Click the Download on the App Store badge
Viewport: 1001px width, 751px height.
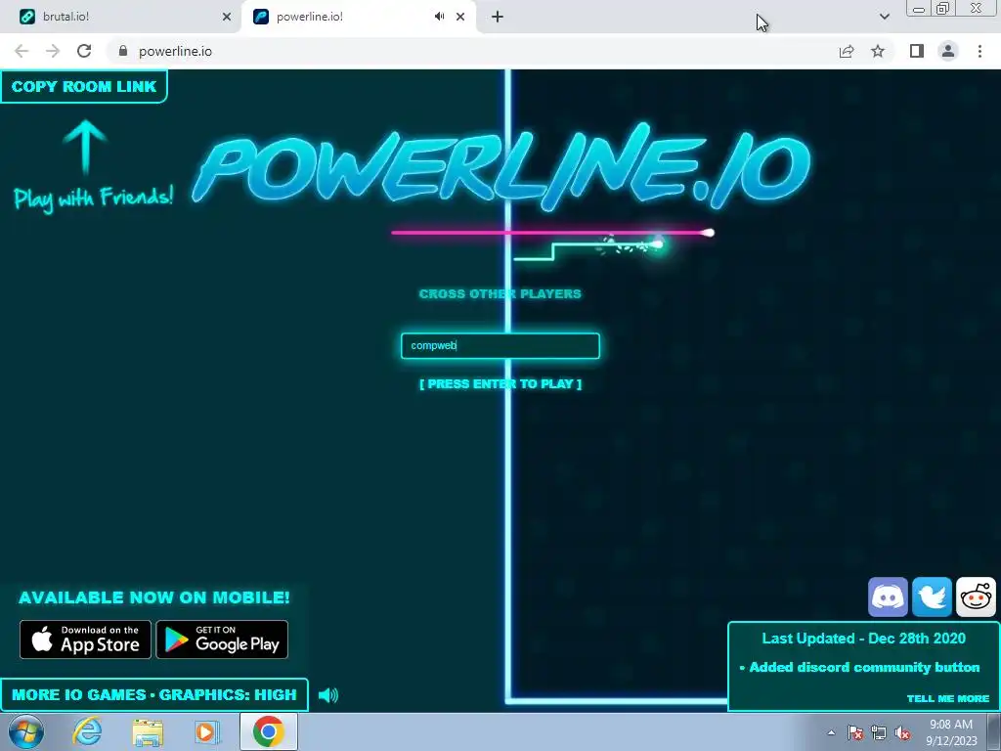click(86, 640)
